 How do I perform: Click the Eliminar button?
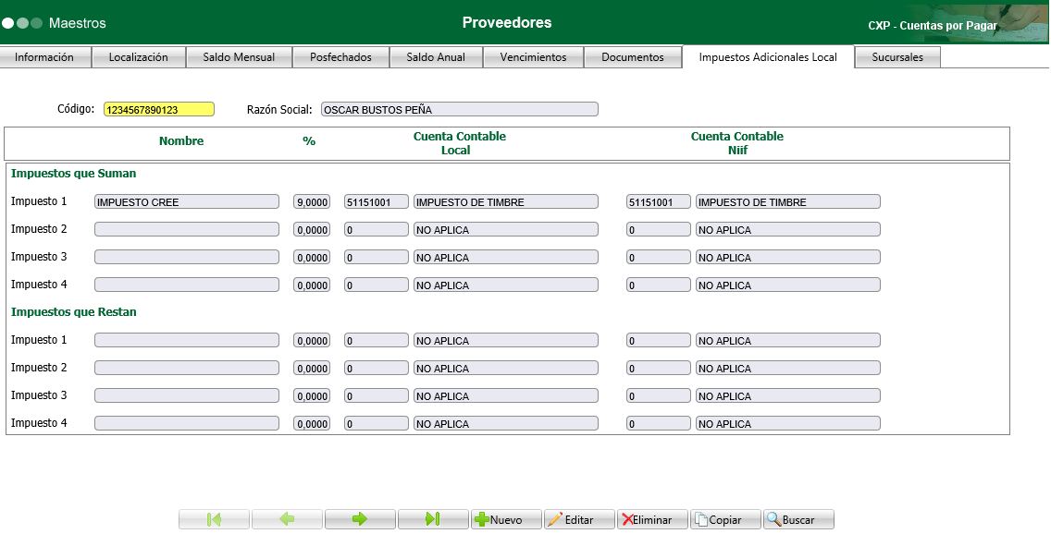coord(652,519)
